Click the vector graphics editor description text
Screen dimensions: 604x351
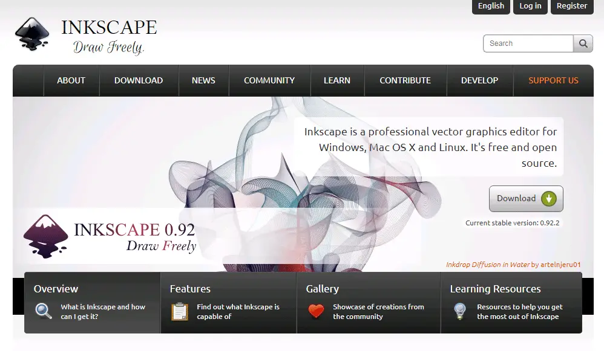click(431, 147)
